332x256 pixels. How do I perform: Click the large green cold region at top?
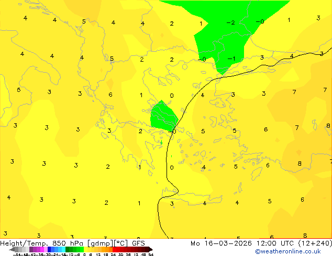[229, 32]
